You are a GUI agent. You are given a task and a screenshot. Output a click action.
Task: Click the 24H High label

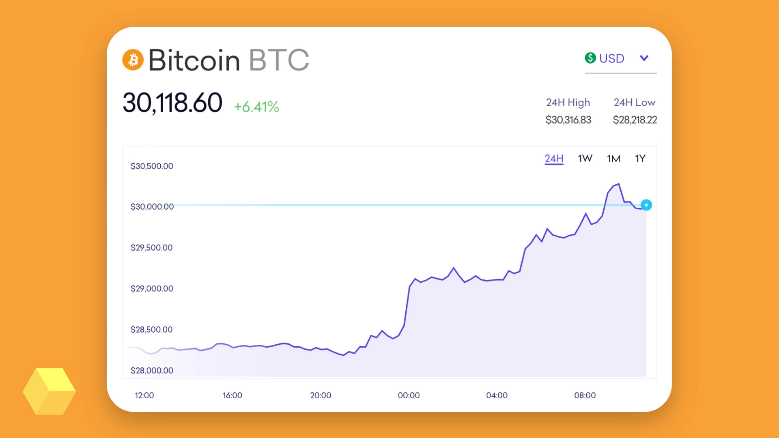tap(568, 102)
